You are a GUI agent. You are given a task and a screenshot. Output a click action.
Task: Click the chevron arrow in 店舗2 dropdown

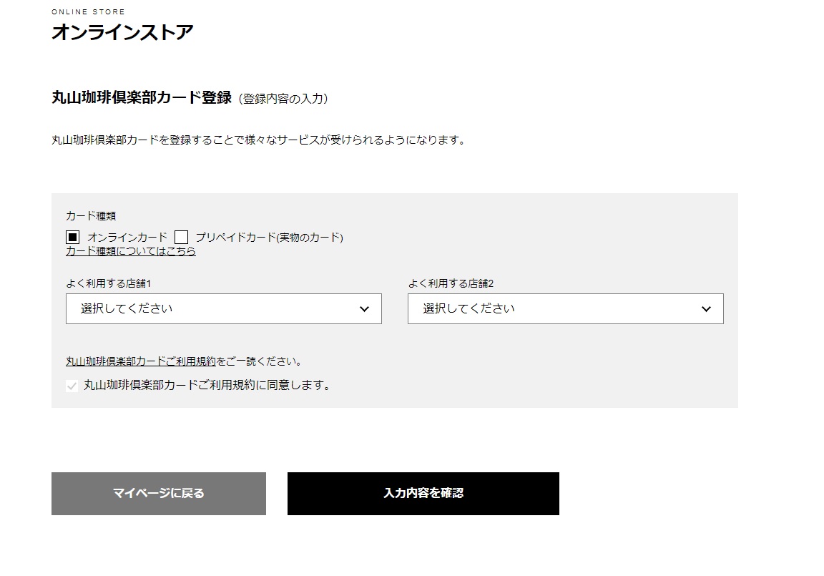click(706, 309)
